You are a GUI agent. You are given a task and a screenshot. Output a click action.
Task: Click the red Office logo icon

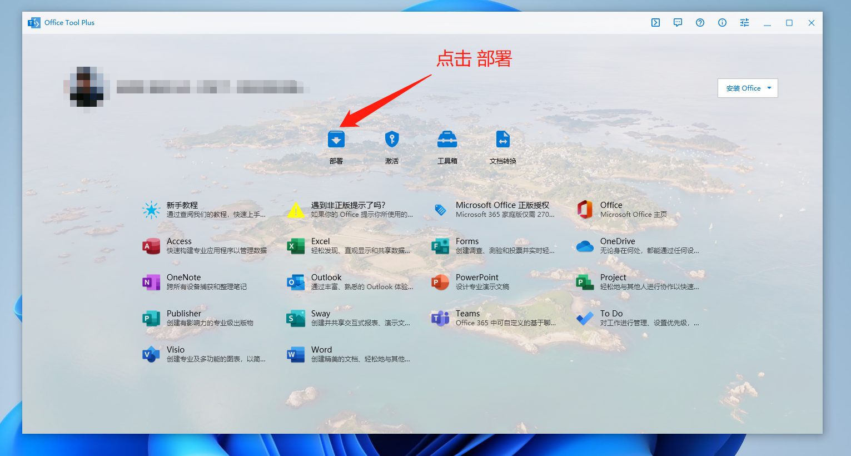585,210
